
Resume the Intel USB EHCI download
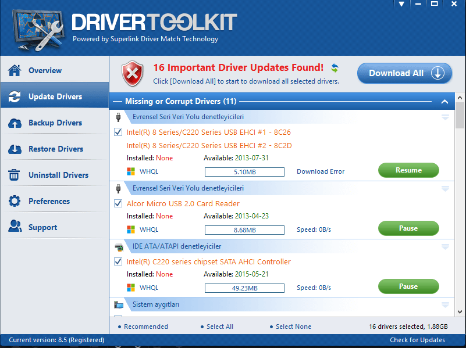point(408,170)
